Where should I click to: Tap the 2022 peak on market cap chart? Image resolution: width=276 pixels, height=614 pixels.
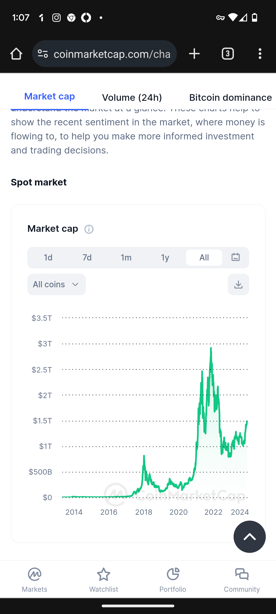[211, 348]
